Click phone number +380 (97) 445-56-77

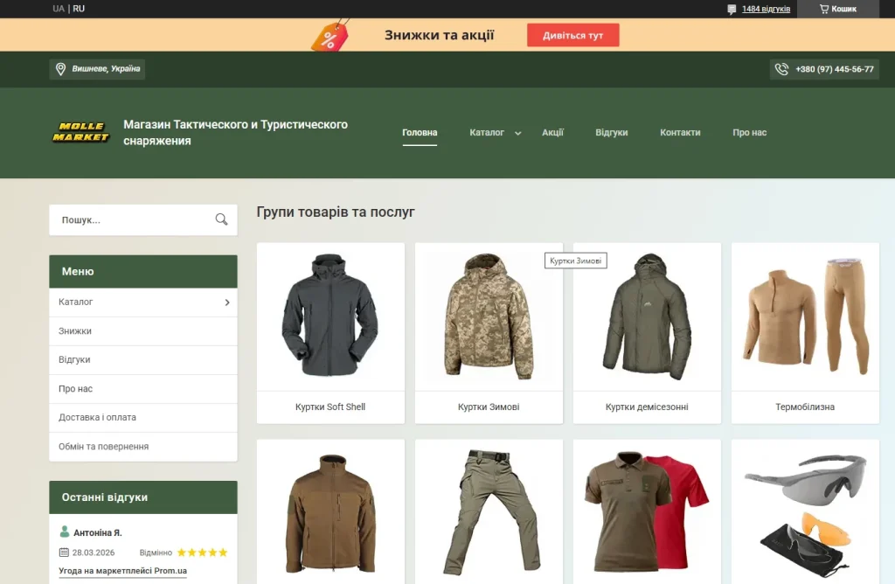pyautogui.click(x=835, y=69)
